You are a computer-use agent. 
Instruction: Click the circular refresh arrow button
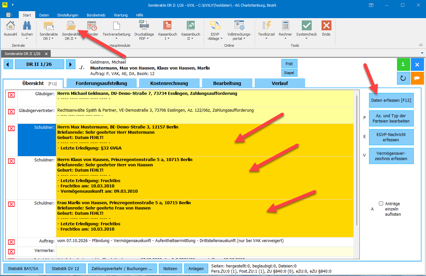click(x=403, y=78)
